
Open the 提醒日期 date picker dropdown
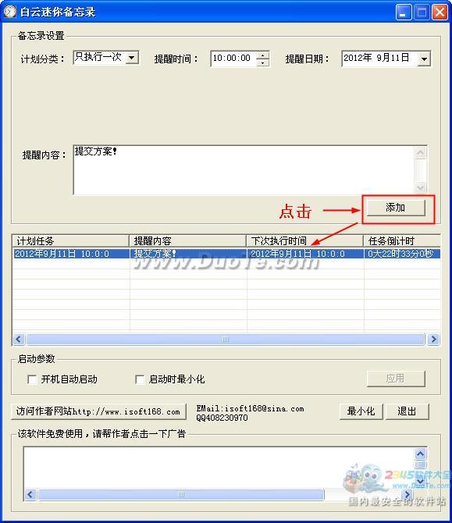pyautogui.click(x=424, y=59)
